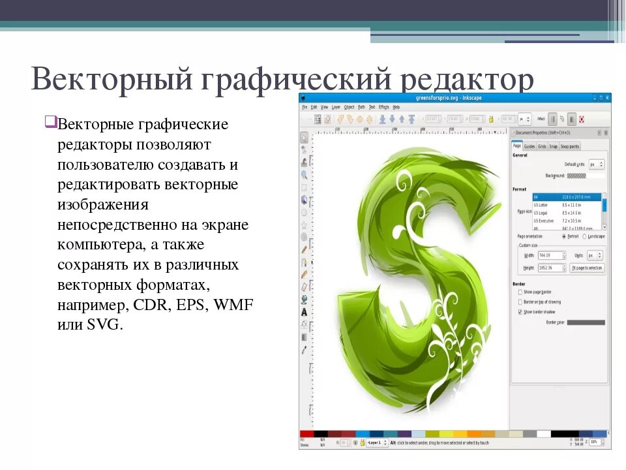Viewport: 626px width, 470px height.
Task: Click page size list scrollbar
Action: coord(604,211)
